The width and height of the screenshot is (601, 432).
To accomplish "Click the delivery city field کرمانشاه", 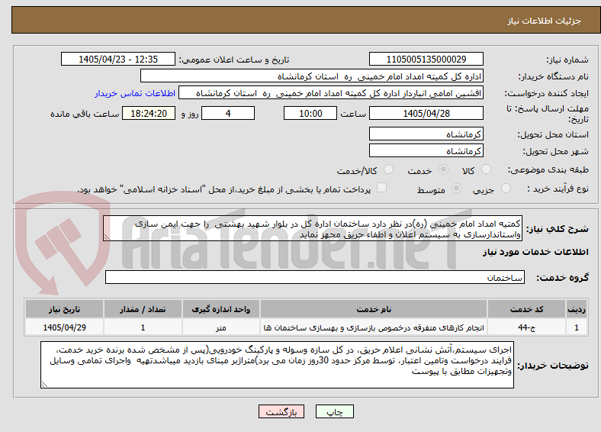I will 426,150.
